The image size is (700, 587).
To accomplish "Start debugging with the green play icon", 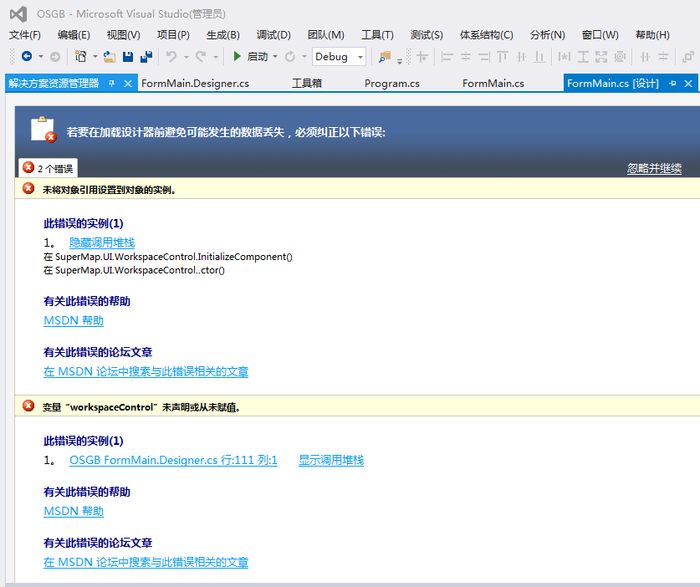I will point(237,56).
